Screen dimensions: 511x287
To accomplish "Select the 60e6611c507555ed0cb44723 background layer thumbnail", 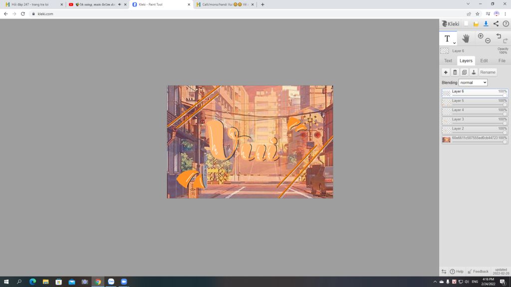I will pos(446,140).
